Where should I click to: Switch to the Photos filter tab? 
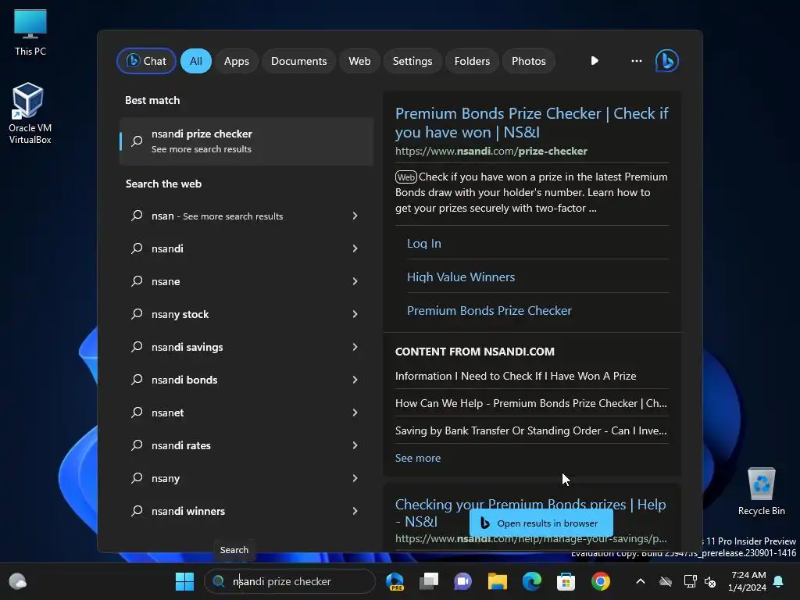click(x=529, y=61)
